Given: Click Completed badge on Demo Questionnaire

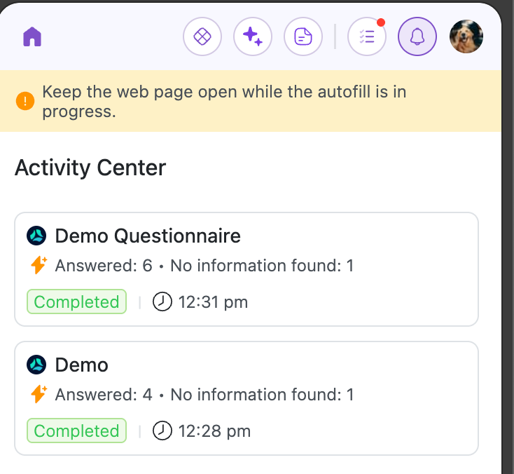Looking at the screenshot, I should coord(76,302).
